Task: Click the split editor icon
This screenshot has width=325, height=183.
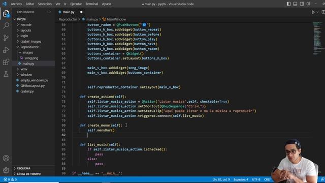Action: 323,12
